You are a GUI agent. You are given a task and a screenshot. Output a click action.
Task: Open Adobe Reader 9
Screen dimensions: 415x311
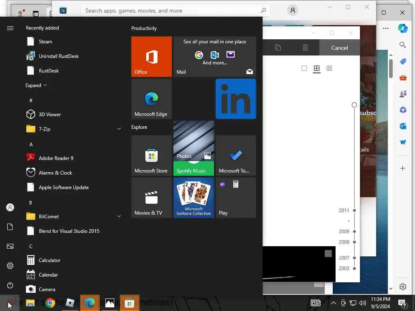coord(73,158)
